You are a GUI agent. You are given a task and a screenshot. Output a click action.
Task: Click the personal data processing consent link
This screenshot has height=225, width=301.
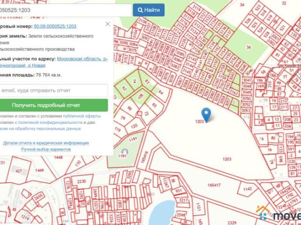coord(41,128)
